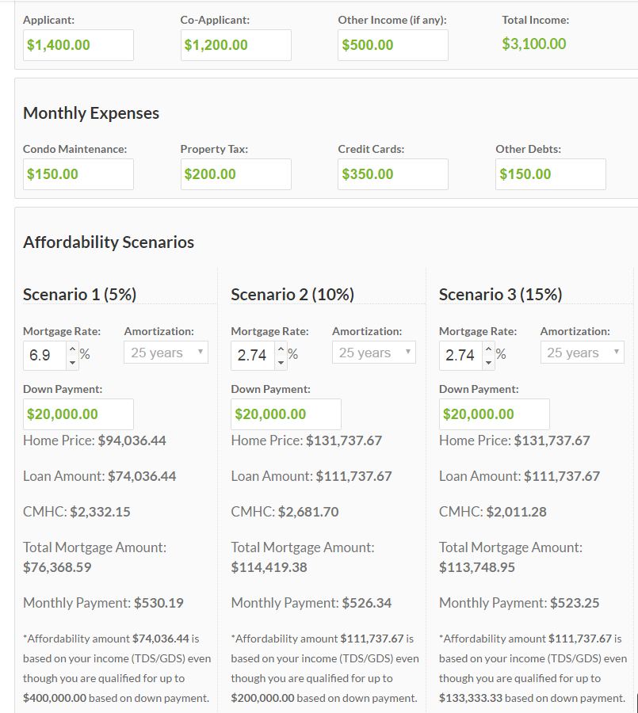
Task: Open Scenario 1 Amortization dropdown
Action: [166, 353]
